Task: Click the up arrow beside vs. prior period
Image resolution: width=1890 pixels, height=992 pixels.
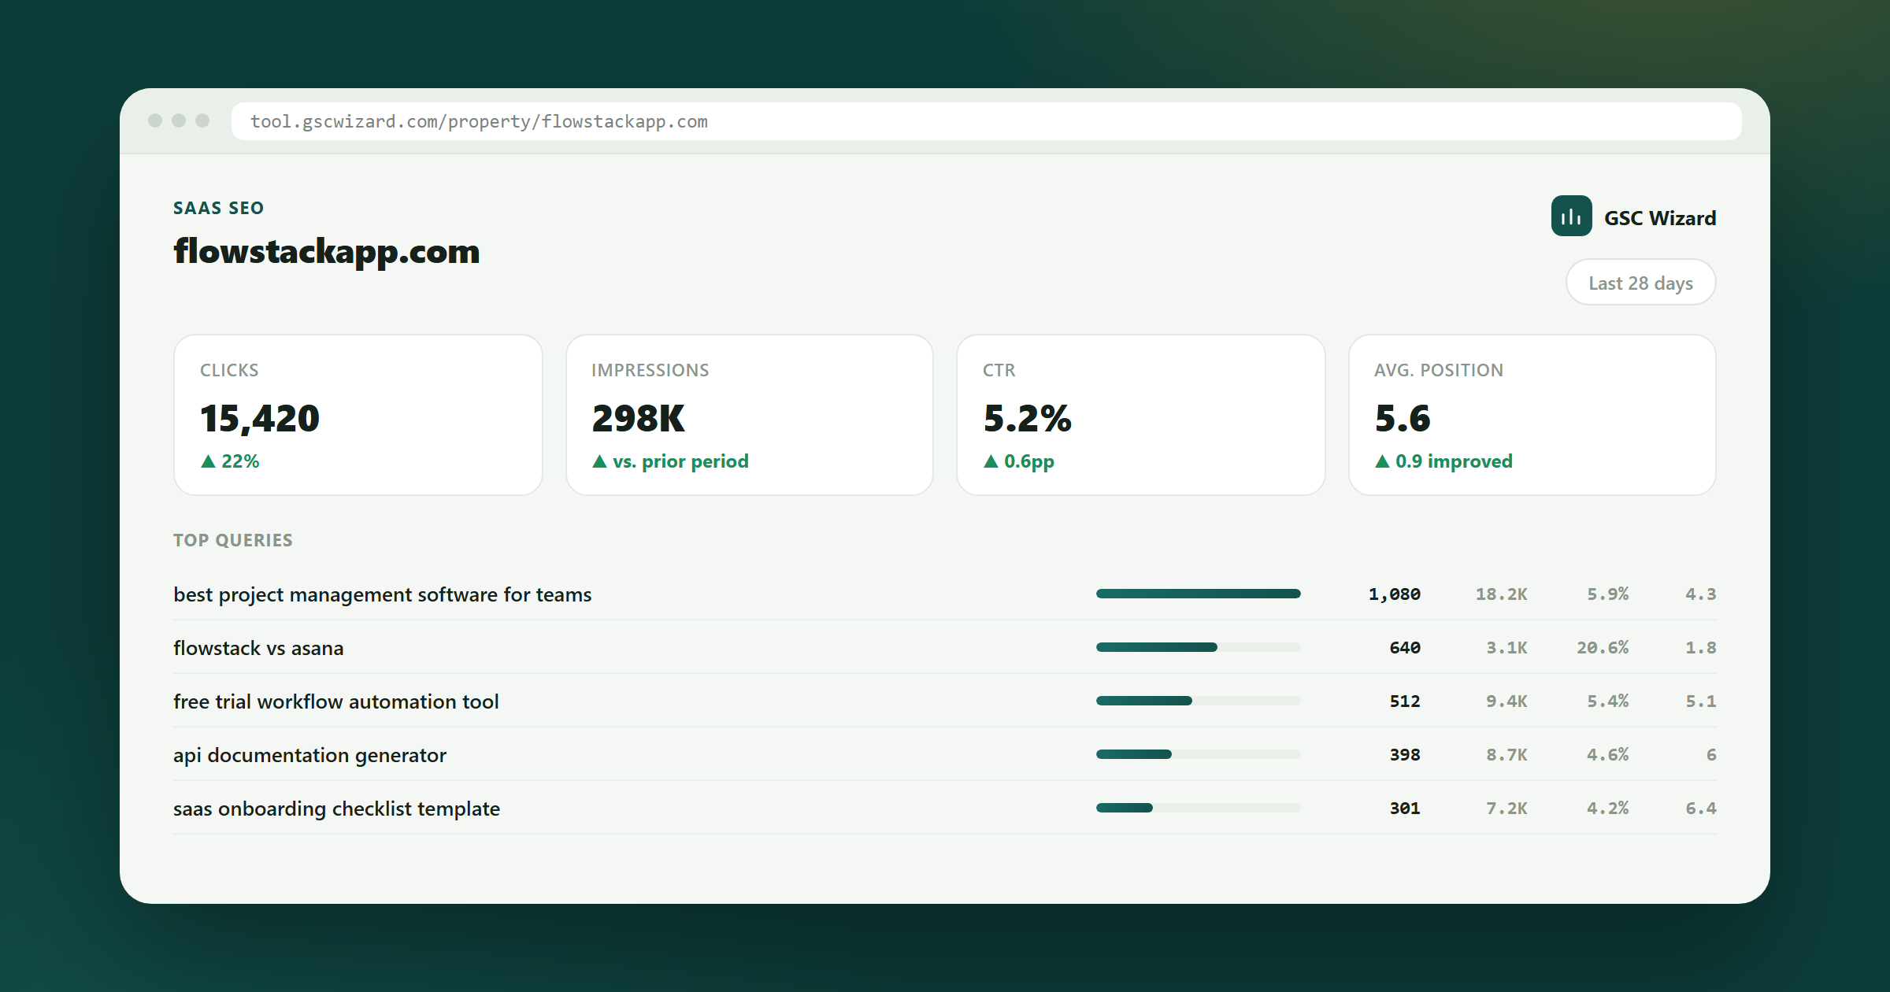Action: point(599,461)
